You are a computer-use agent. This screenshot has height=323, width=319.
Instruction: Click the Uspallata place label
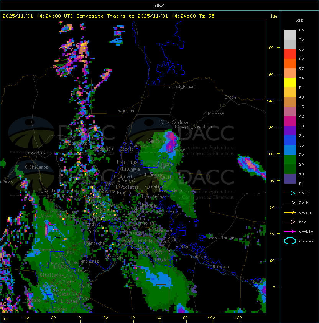[x=36, y=153]
